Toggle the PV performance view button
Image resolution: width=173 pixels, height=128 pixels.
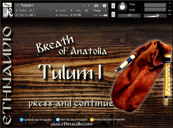170,14
